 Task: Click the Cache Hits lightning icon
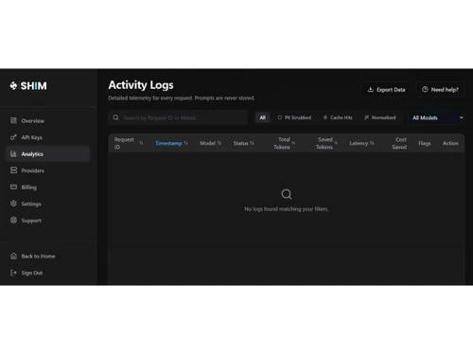(325, 117)
